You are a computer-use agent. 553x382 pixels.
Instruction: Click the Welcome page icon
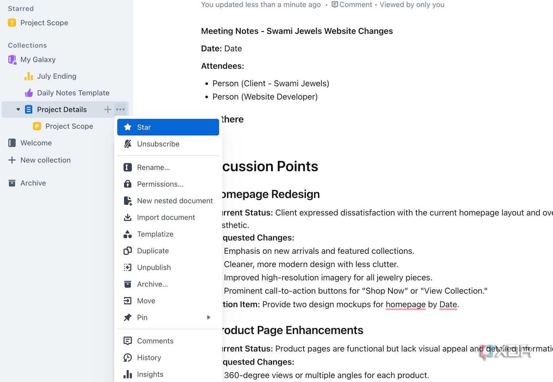(12, 143)
